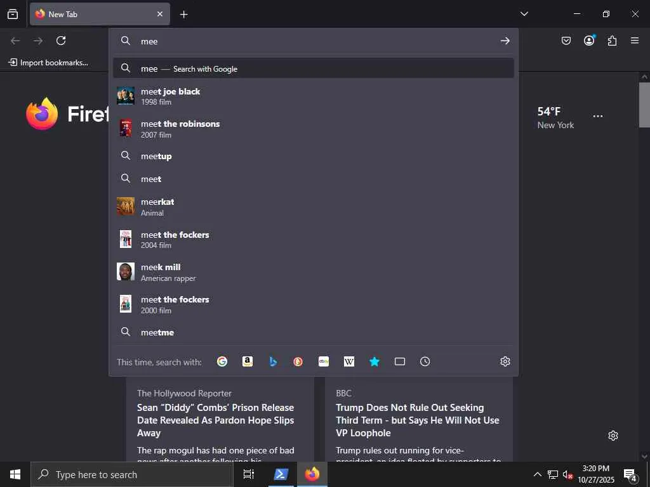The image size is (650, 487).
Task: Close the New Tab tab
Action: click(x=159, y=14)
